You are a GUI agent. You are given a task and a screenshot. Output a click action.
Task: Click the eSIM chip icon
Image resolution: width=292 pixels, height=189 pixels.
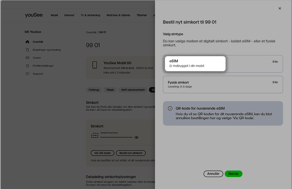pyautogui.click(x=95, y=135)
